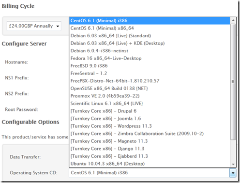
Task: Select Fedora 16 x86_64-Live-Desktop
Action: coord(150,58)
